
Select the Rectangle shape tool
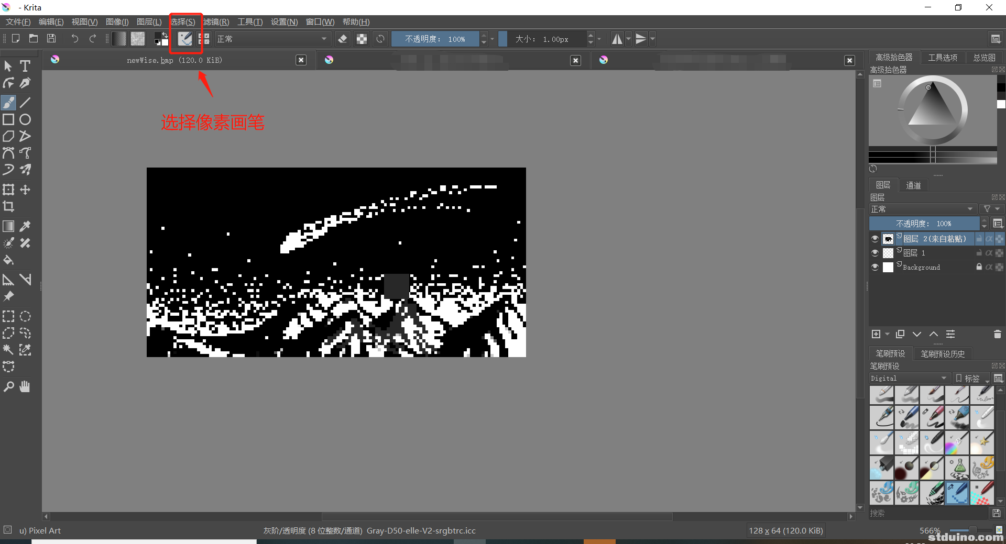click(8, 119)
